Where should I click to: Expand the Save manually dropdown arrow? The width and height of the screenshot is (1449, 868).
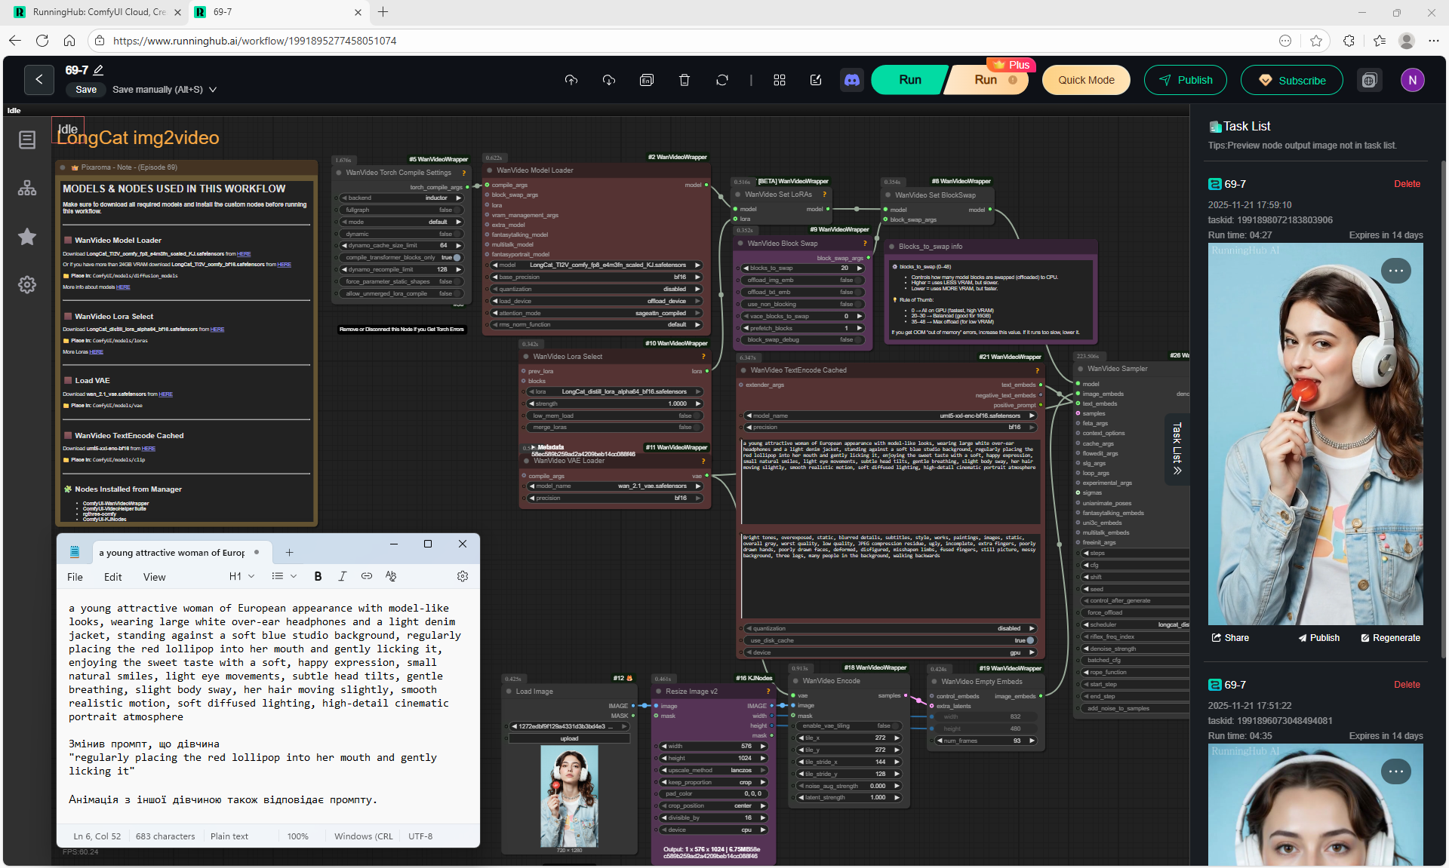(213, 90)
